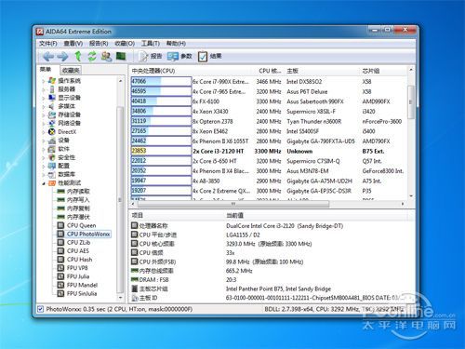Select the 6x FX-6100 result row
Screen dimensions: 465x349
click(269, 101)
